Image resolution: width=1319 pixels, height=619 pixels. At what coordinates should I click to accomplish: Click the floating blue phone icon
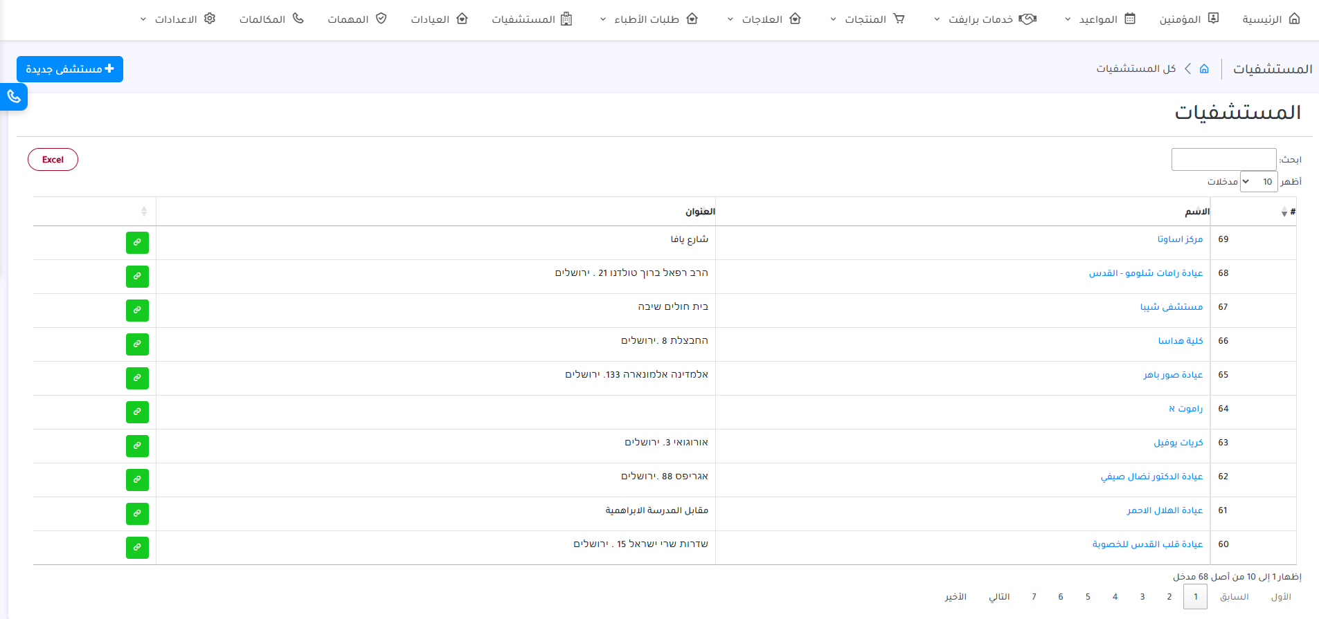(x=14, y=97)
